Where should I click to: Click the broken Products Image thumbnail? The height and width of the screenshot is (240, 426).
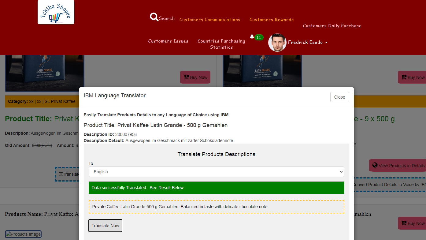[23, 234]
